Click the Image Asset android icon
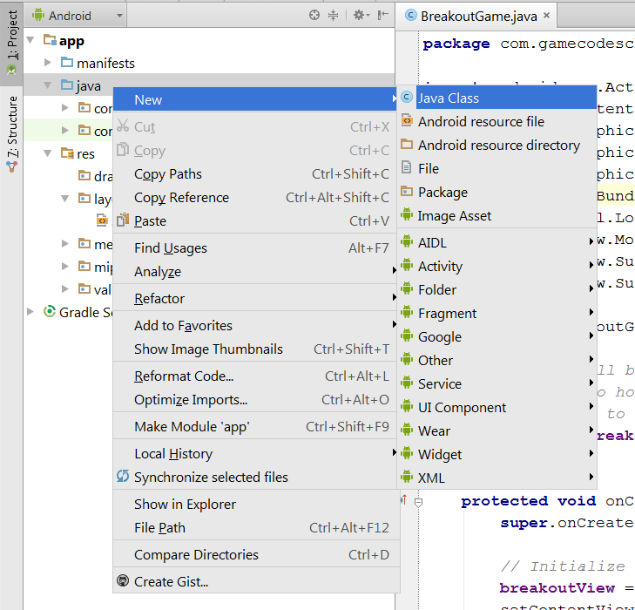The width and height of the screenshot is (635, 610). (407, 214)
